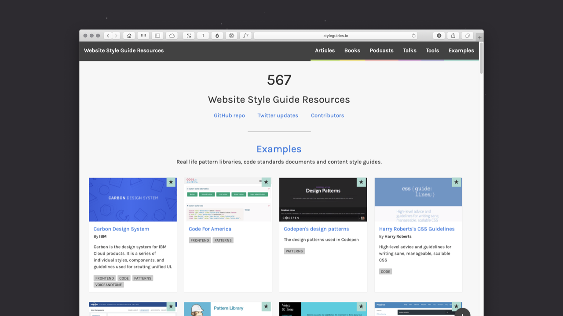Click the 'f?' font finder extension icon

pos(246,36)
